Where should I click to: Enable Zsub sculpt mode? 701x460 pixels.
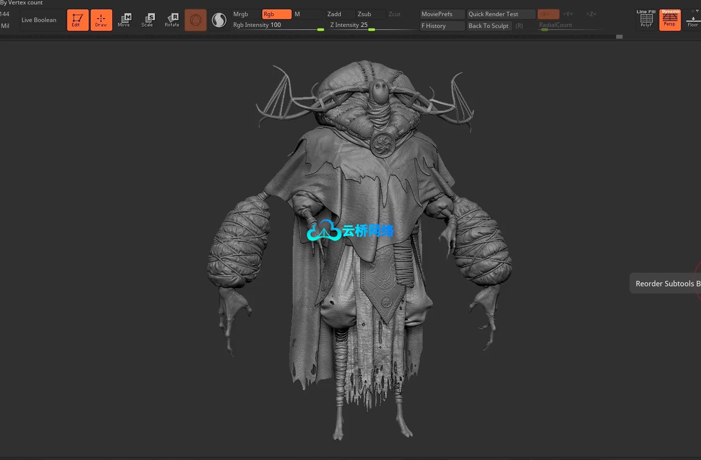[370, 14]
